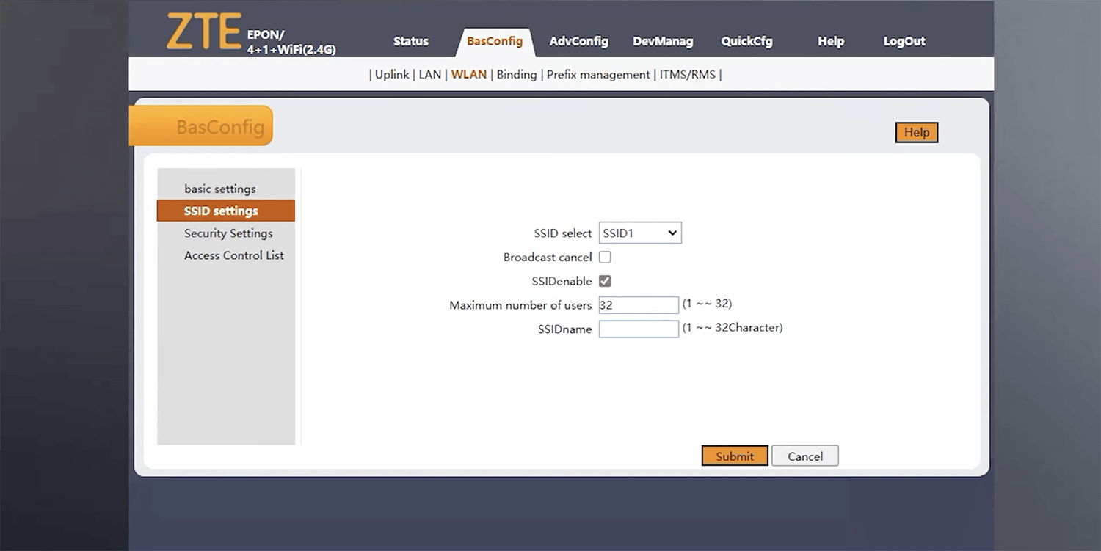Uncheck the SSIDenable checkbox
1101x551 pixels.
[605, 281]
